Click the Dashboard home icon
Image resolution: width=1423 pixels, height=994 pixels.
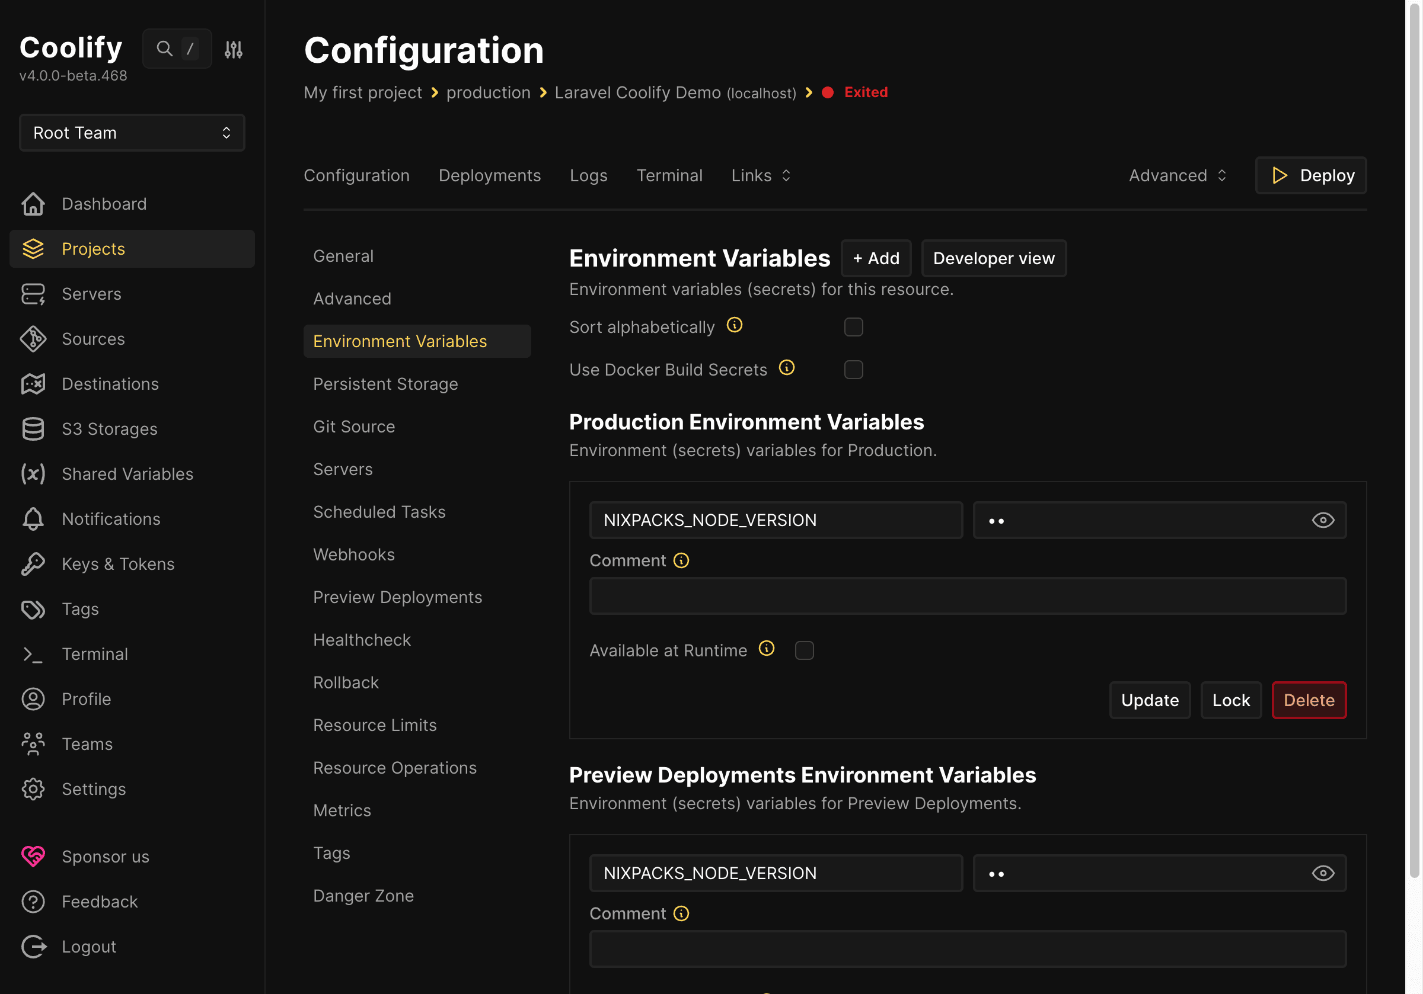[33, 204]
